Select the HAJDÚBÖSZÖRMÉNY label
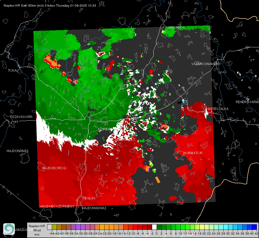259x238 pixels. [57, 206]
